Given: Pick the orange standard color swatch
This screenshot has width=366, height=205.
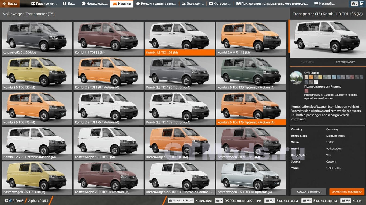Looking at the screenshot, I should pos(311,77).
